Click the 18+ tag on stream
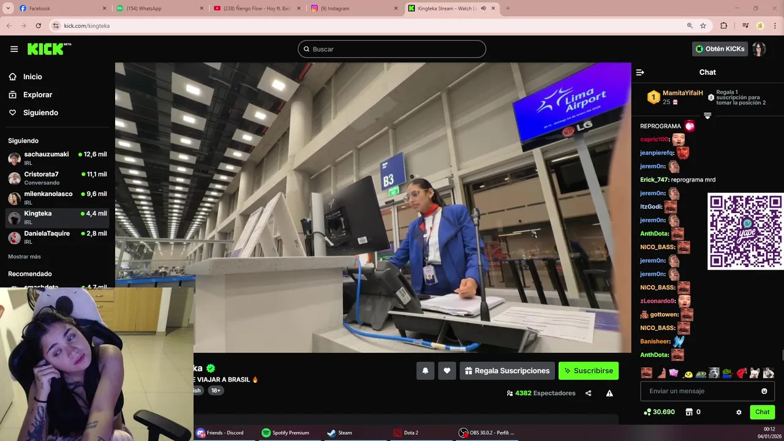784x441 pixels. point(216,390)
